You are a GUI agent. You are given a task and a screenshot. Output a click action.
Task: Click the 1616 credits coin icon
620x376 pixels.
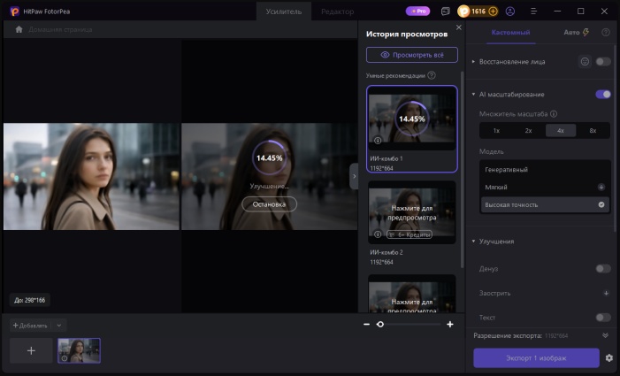tap(463, 12)
